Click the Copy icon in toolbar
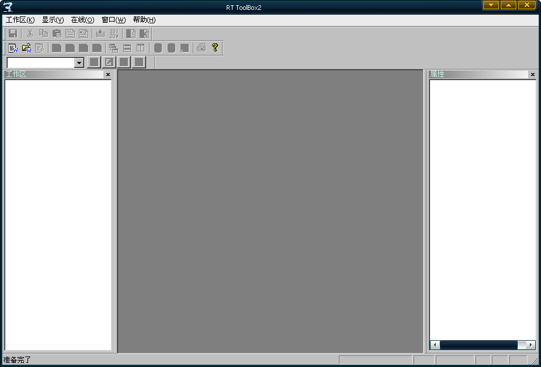541x367 pixels. 43,33
